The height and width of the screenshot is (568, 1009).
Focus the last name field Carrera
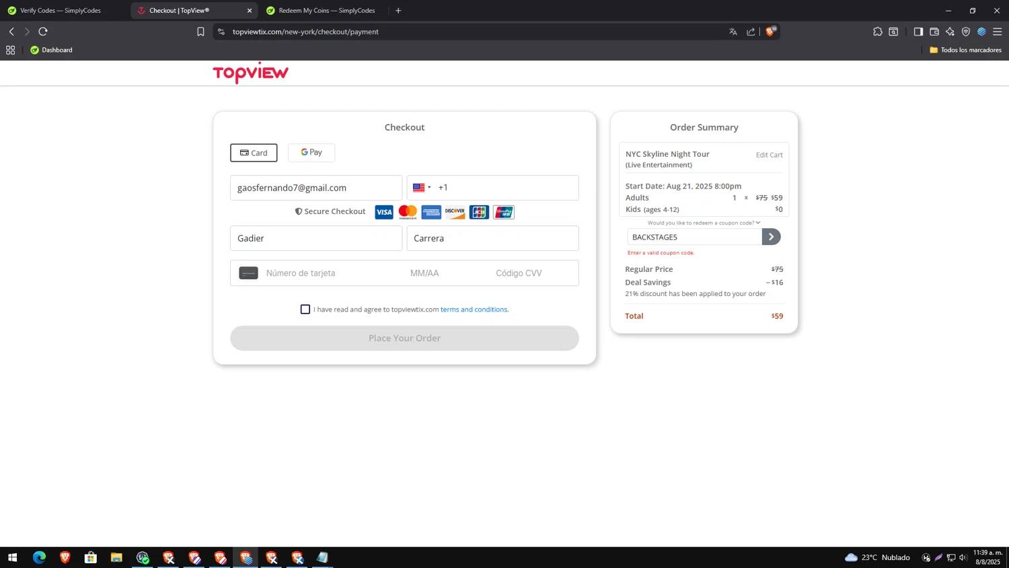point(492,238)
